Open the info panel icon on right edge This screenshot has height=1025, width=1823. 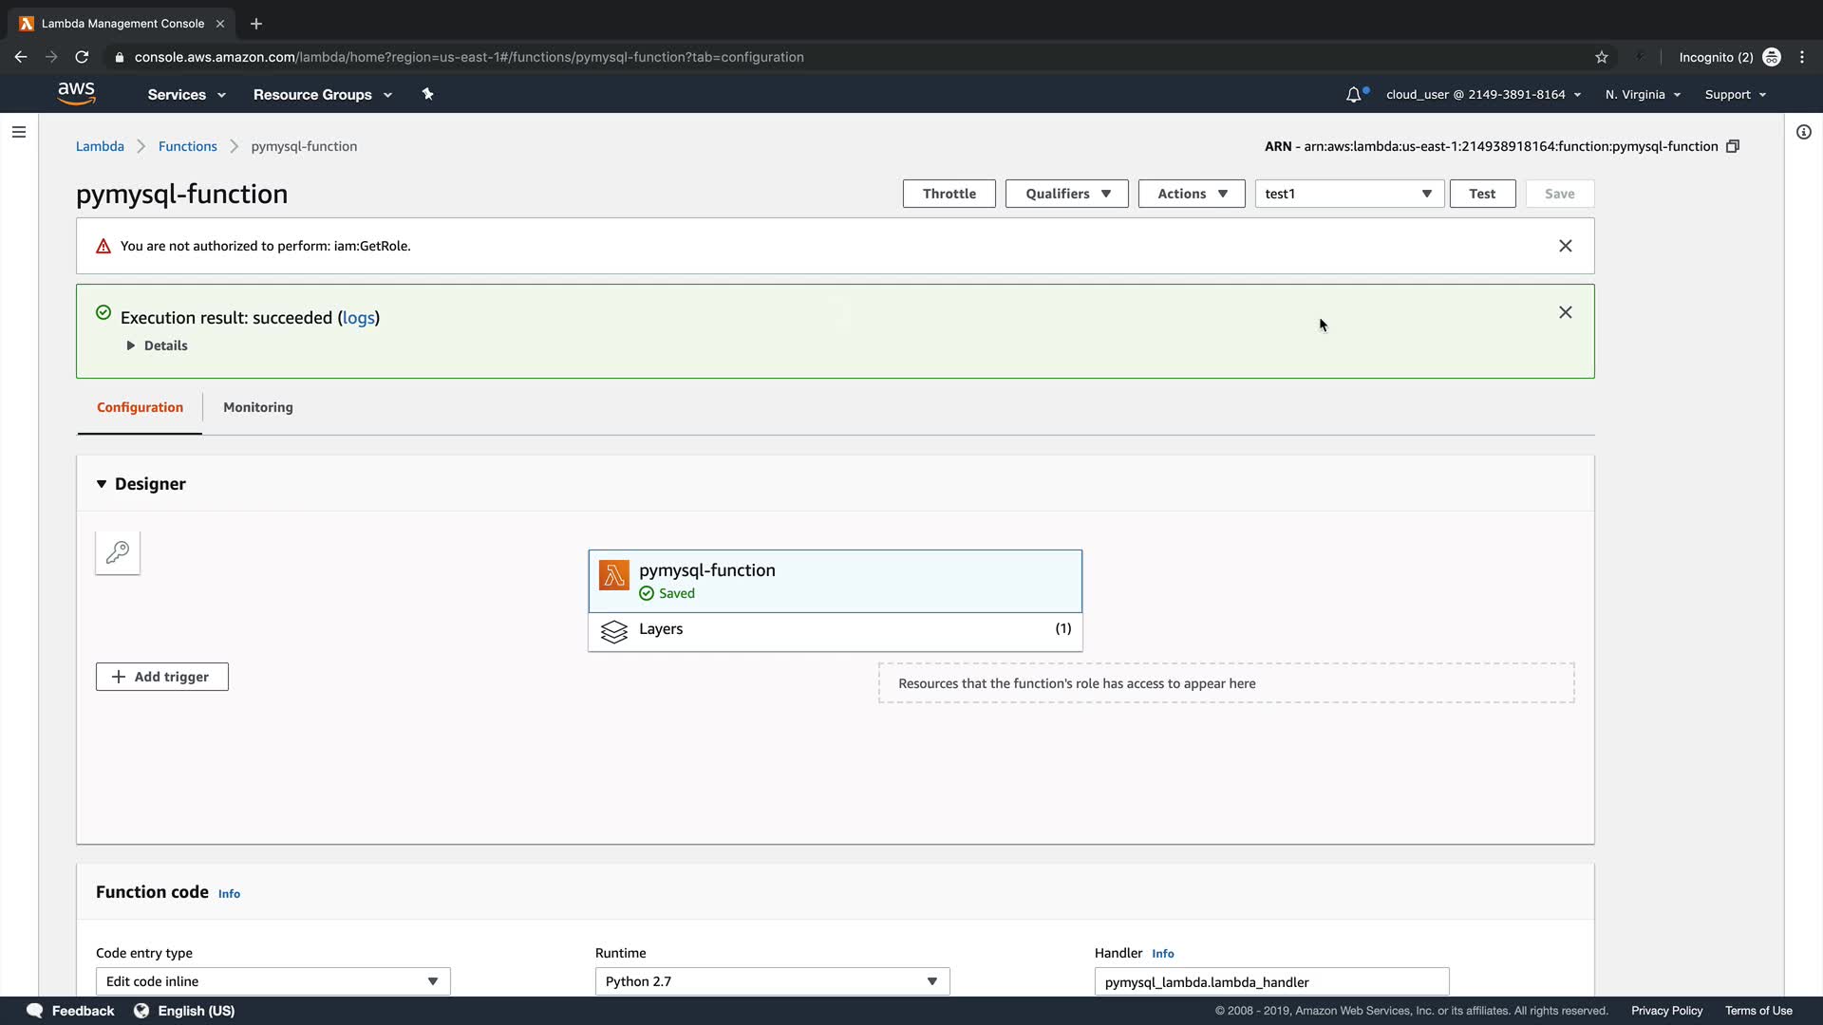click(x=1804, y=132)
